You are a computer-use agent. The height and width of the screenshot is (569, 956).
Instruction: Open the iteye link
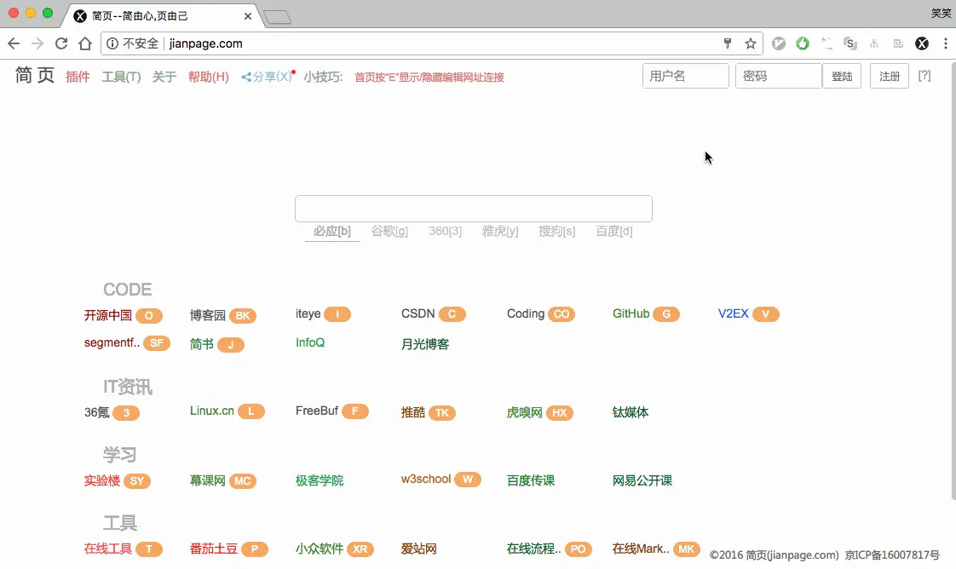tap(308, 313)
